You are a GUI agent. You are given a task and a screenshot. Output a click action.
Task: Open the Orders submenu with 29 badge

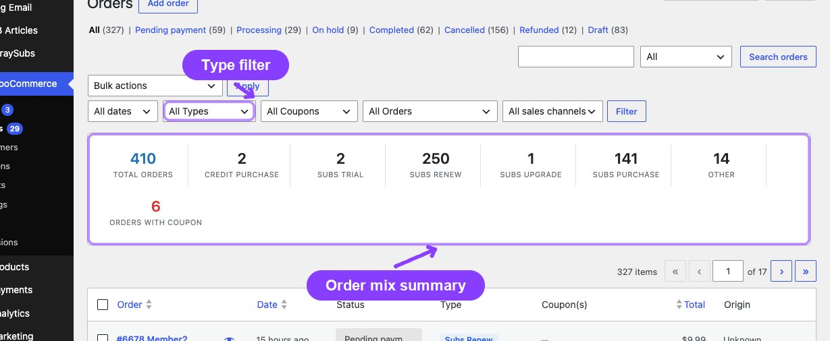tap(11, 129)
